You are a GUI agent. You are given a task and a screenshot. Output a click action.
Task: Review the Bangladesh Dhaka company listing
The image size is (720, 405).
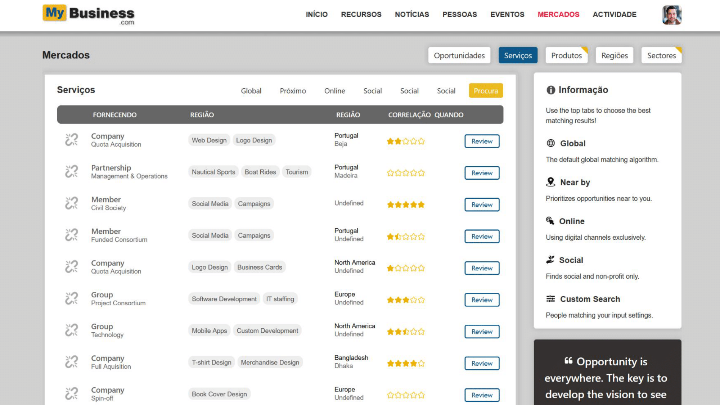tap(482, 363)
